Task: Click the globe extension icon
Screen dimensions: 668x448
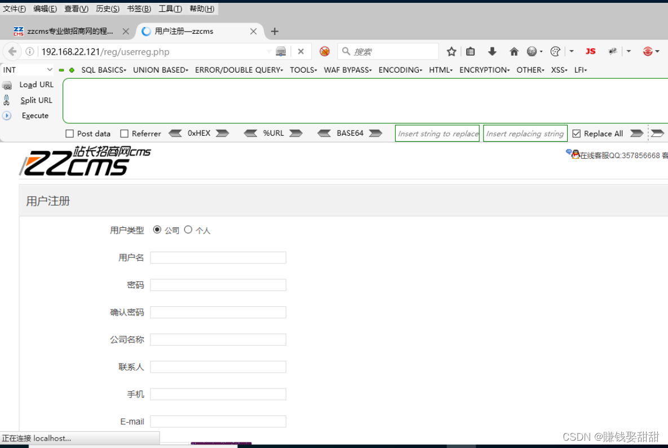Action: coord(532,51)
